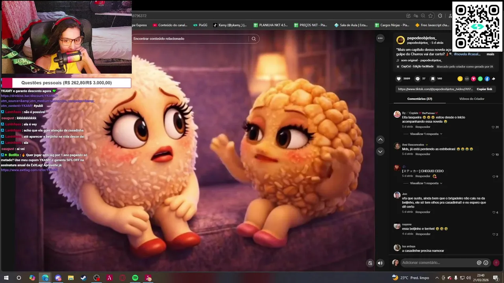Open the Sala de Aula bookmark
504x283 pixels.
(351, 25)
